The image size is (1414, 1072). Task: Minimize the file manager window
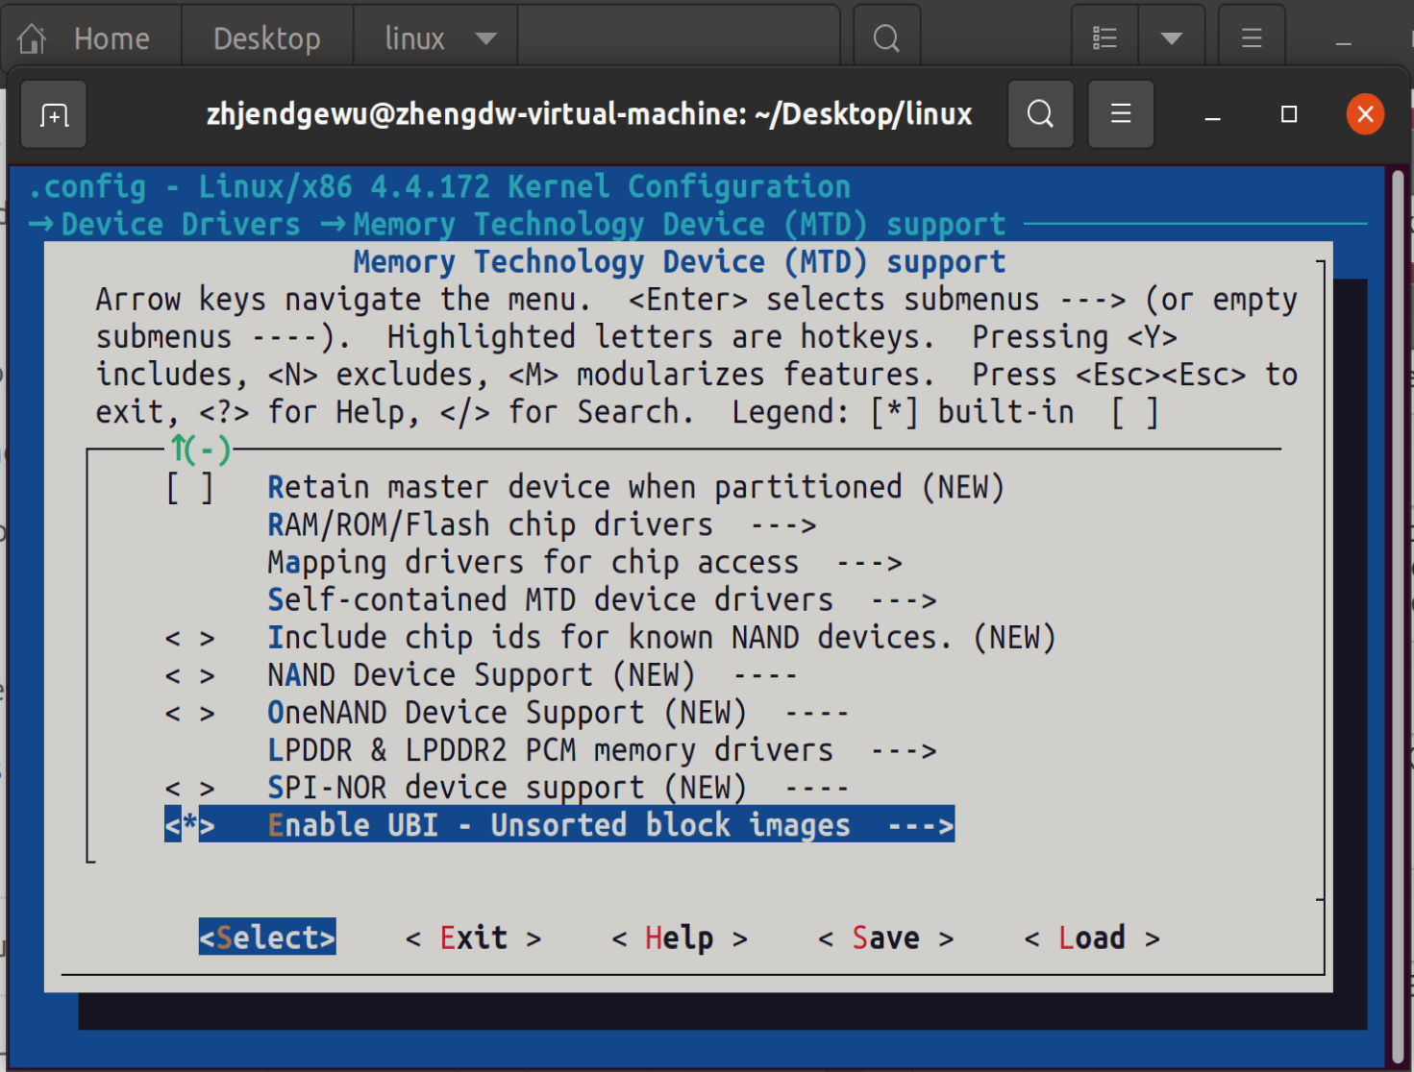point(1344,40)
